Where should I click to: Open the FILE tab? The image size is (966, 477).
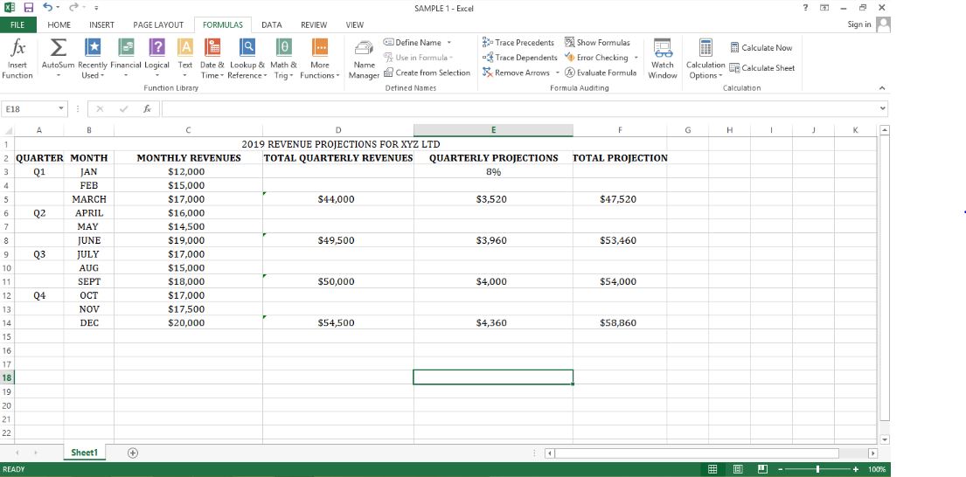[17, 24]
